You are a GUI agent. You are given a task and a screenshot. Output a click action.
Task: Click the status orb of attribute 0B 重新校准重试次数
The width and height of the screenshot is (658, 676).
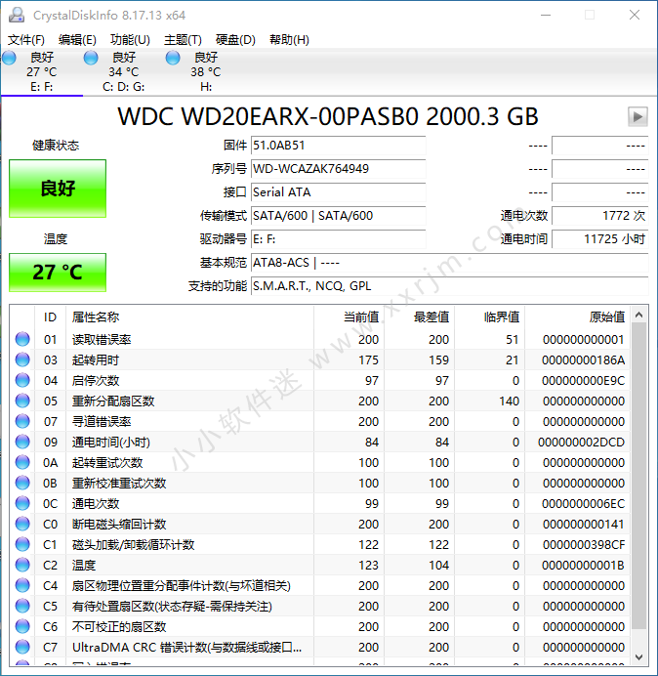[22, 483]
